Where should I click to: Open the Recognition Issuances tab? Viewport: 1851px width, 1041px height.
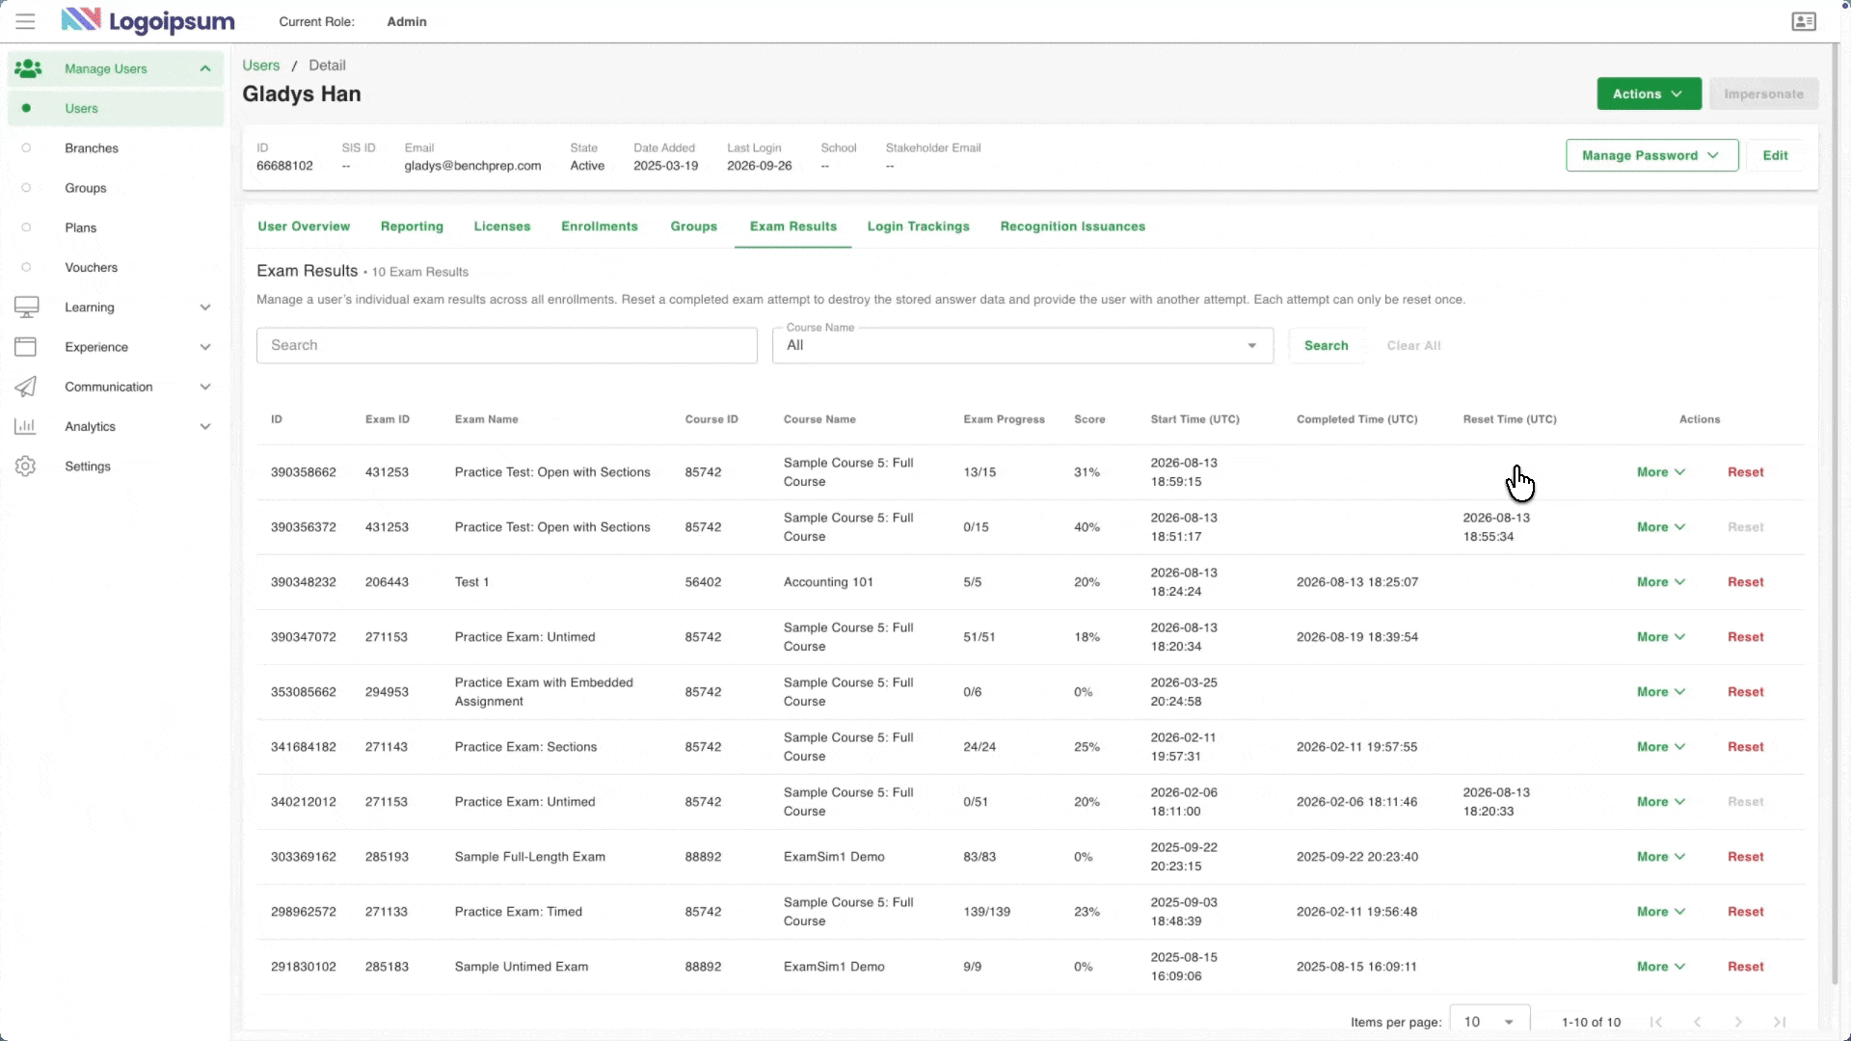(x=1073, y=227)
